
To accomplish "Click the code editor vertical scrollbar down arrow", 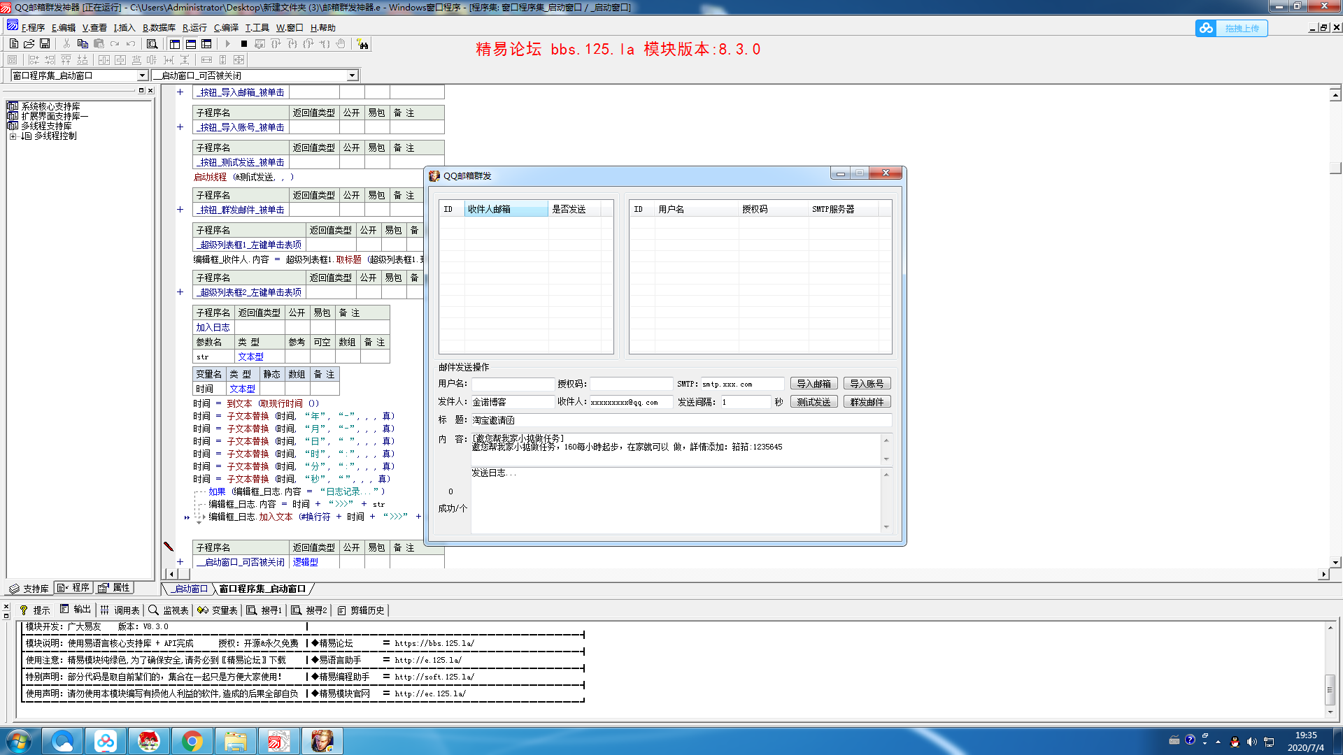I will [x=1335, y=562].
